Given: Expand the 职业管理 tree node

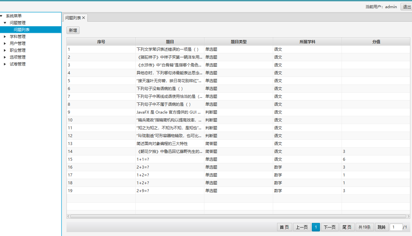Looking at the screenshot, I should point(5,50).
